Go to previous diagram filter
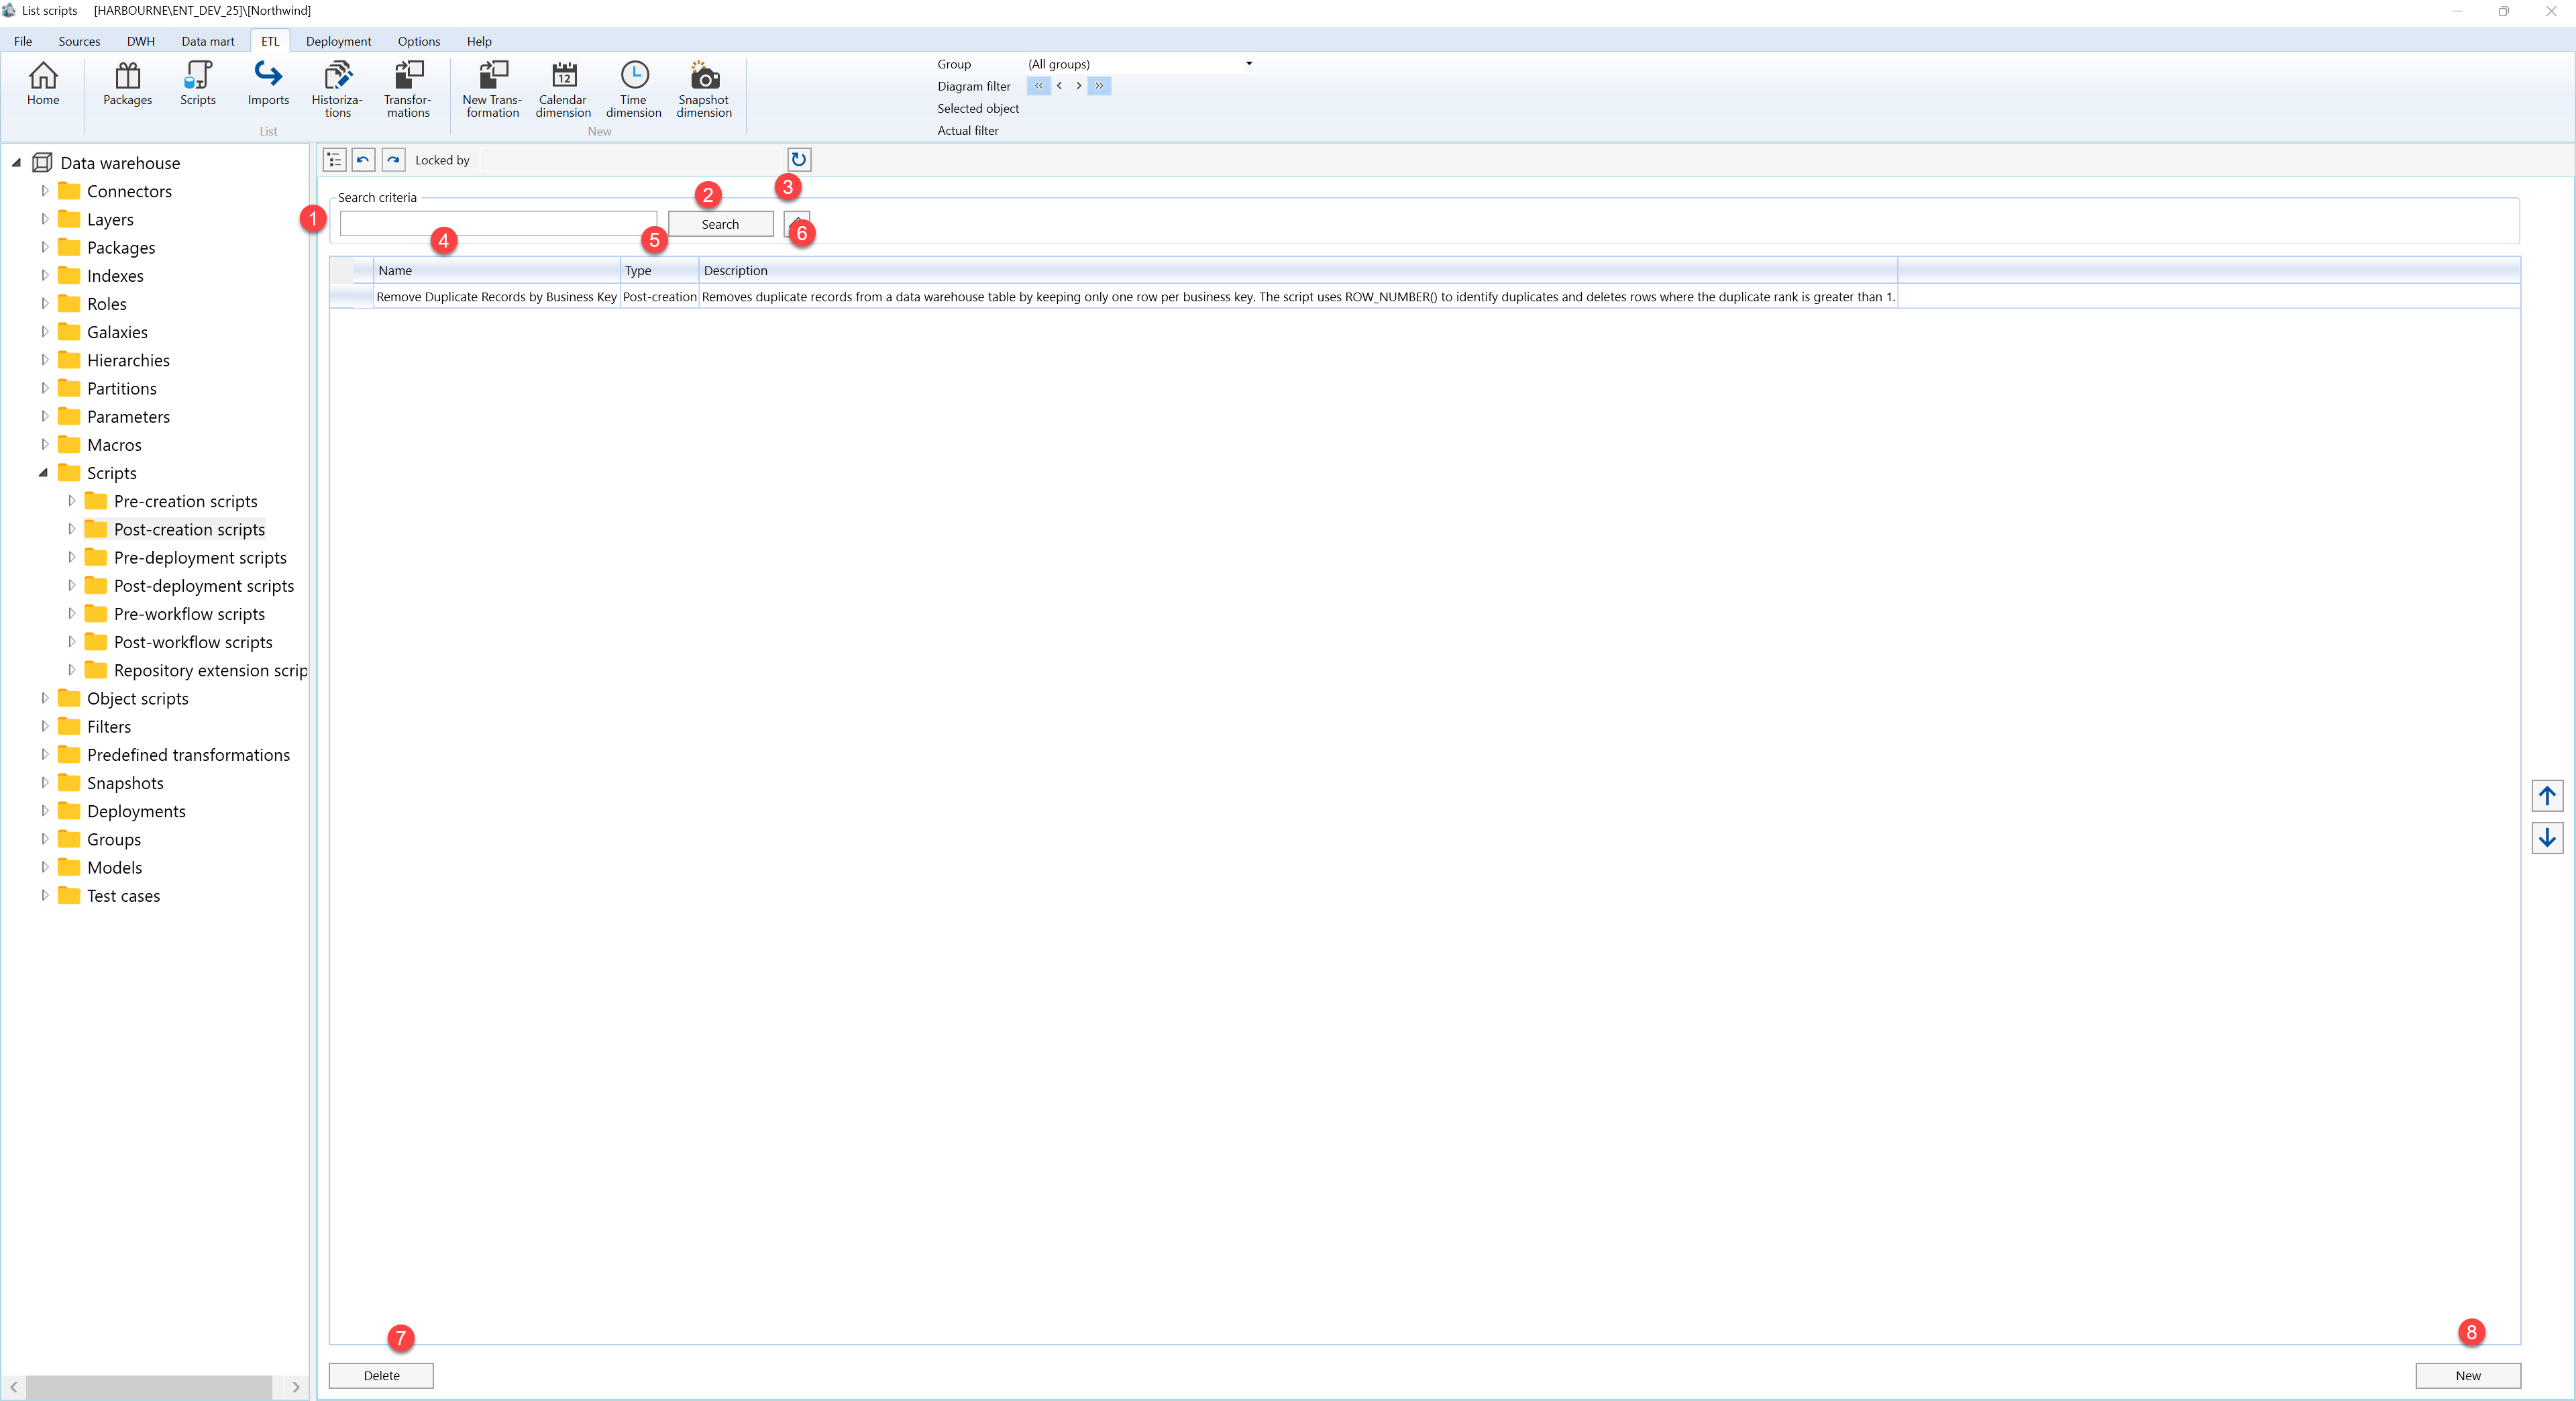Screen dimensions: 2576x1401 click(x=1059, y=86)
